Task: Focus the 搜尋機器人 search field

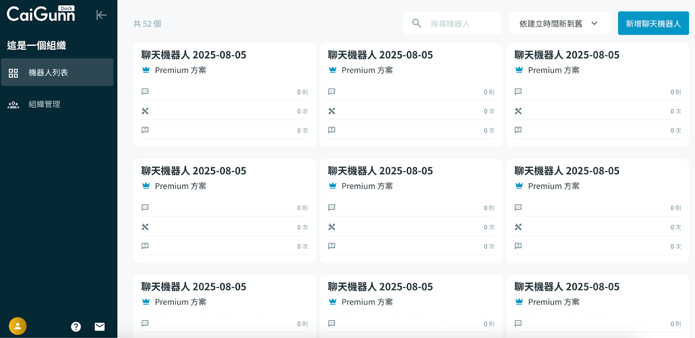Action: point(460,23)
